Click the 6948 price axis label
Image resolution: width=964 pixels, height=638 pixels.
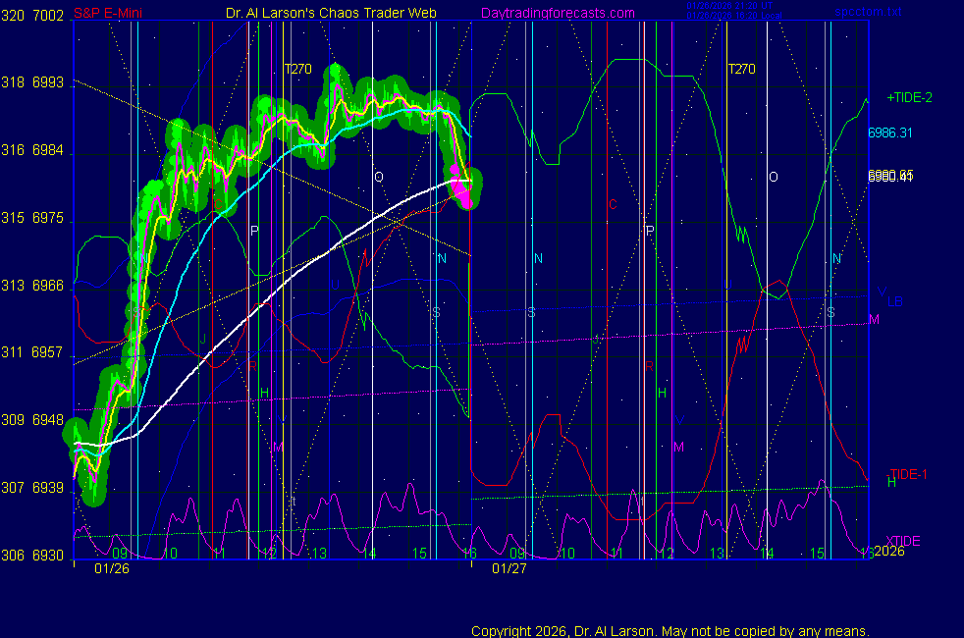(x=49, y=420)
